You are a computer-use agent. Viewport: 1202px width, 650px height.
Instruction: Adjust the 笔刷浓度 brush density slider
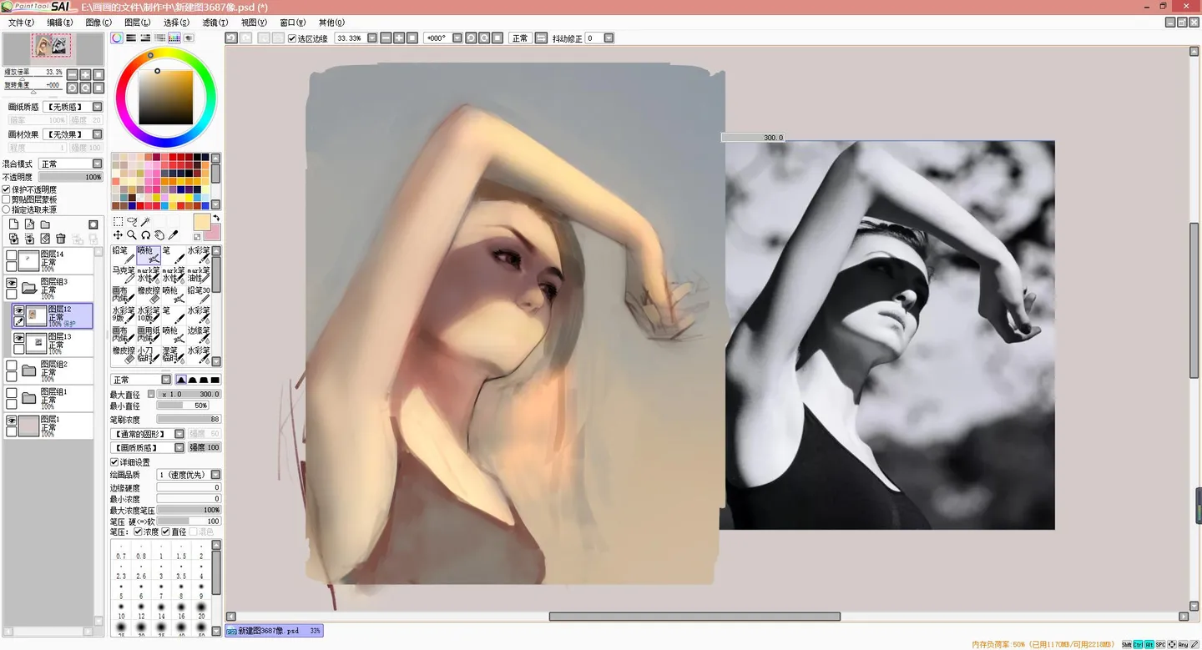point(189,419)
